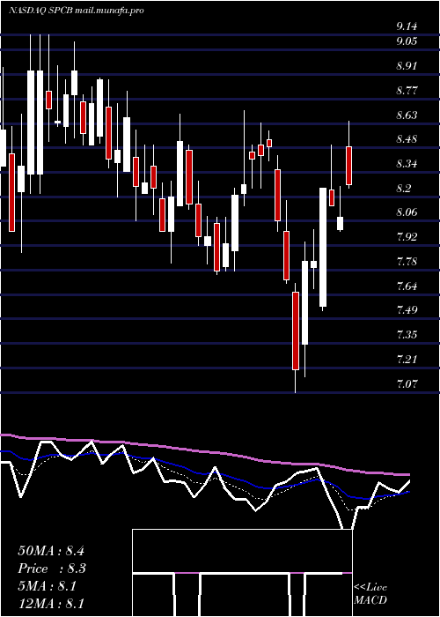440x617 pixels.
Task: Click the 50MA : 8.4 readout
Action: pos(51,550)
